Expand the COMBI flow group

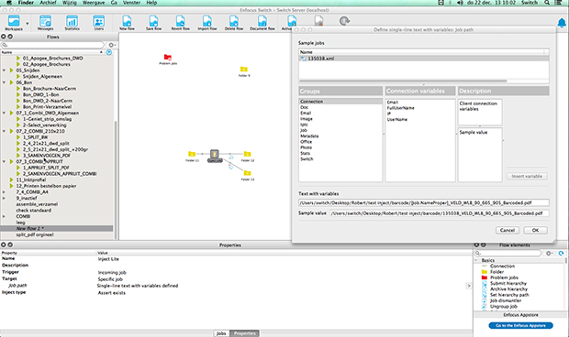[x=4, y=216]
